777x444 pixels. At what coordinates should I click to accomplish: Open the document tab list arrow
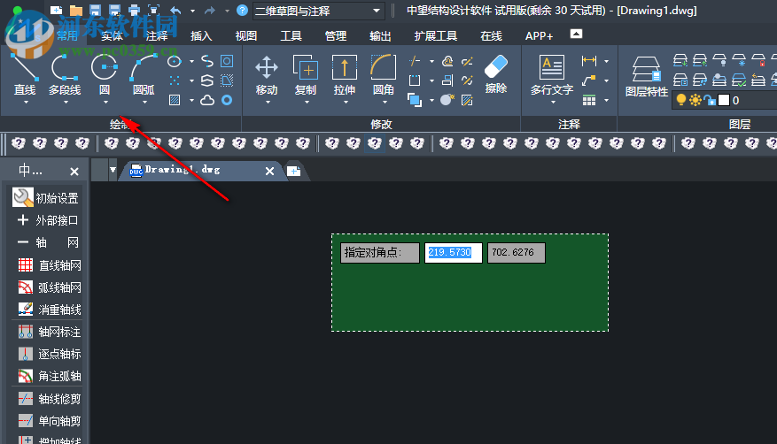(x=113, y=170)
